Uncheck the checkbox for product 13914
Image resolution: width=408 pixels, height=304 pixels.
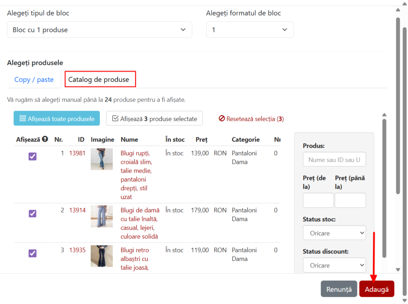coord(33,214)
